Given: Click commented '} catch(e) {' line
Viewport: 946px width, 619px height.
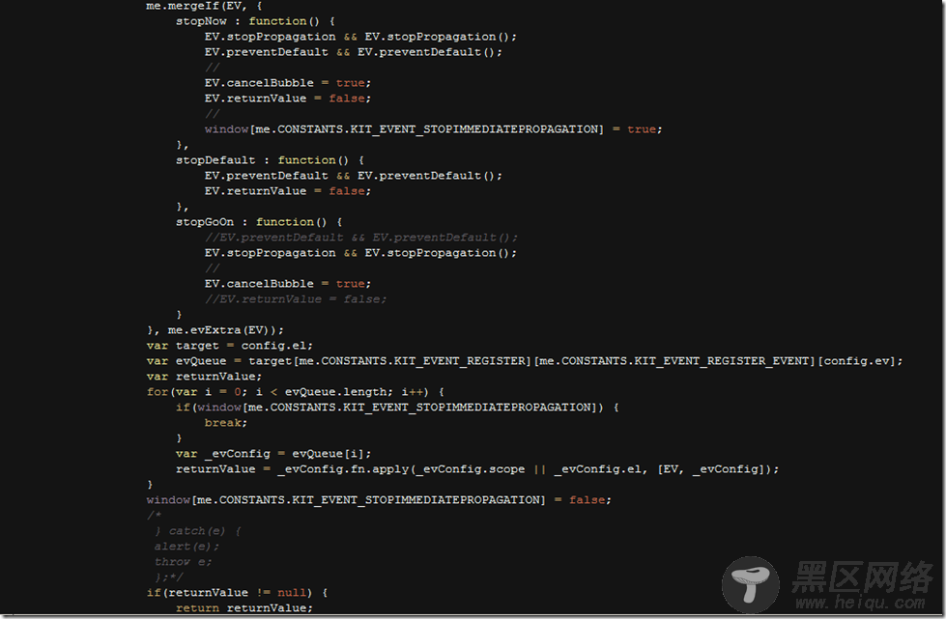Looking at the screenshot, I should (x=198, y=531).
